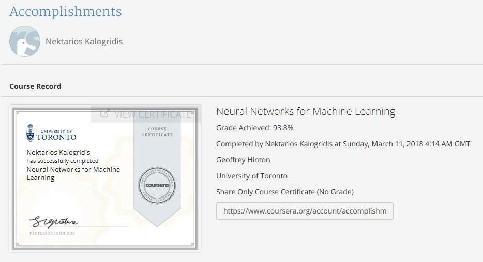This screenshot has width=483, height=262.
Task: Open the Neural Networks for Machine Learning title
Action: (x=306, y=111)
